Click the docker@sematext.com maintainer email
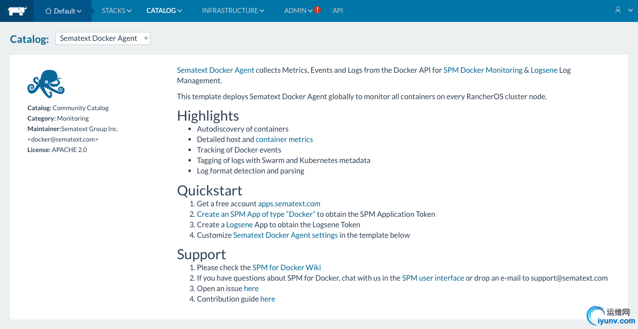The image size is (638, 329). tap(63, 140)
